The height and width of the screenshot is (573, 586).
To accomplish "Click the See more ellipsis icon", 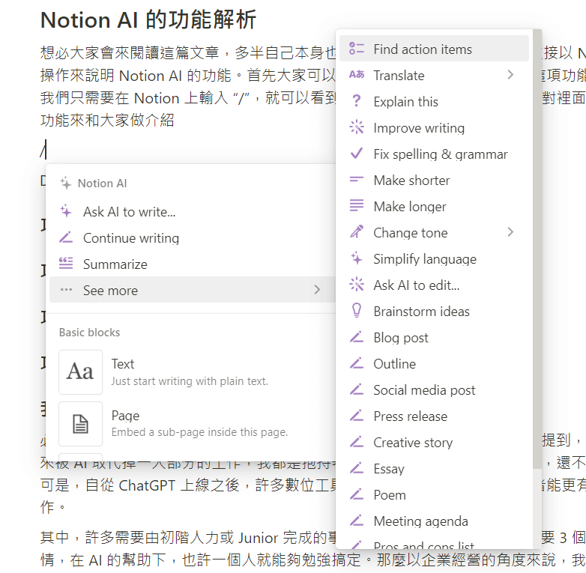I will click(x=66, y=289).
